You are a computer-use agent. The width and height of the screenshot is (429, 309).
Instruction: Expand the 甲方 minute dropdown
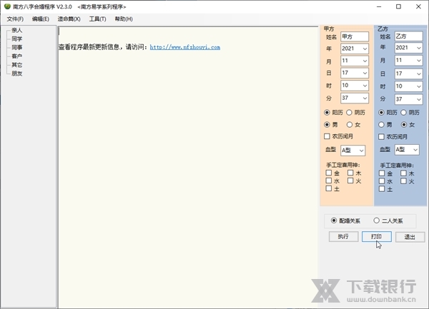365,98
